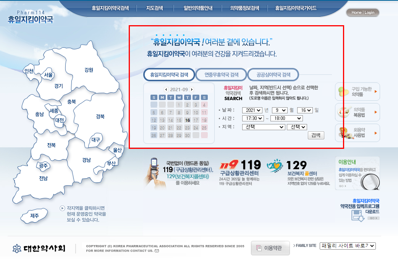The width and height of the screenshot is (398, 271).
Task: Select 충남 region on the map
Action: click(x=39, y=114)
